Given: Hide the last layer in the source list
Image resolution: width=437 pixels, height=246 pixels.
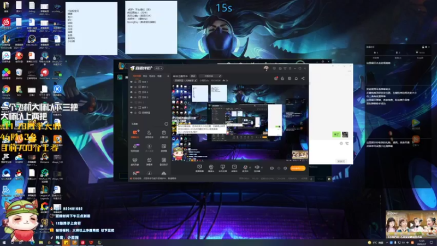Looking at the screenshot, I should (x=132, y=113).
